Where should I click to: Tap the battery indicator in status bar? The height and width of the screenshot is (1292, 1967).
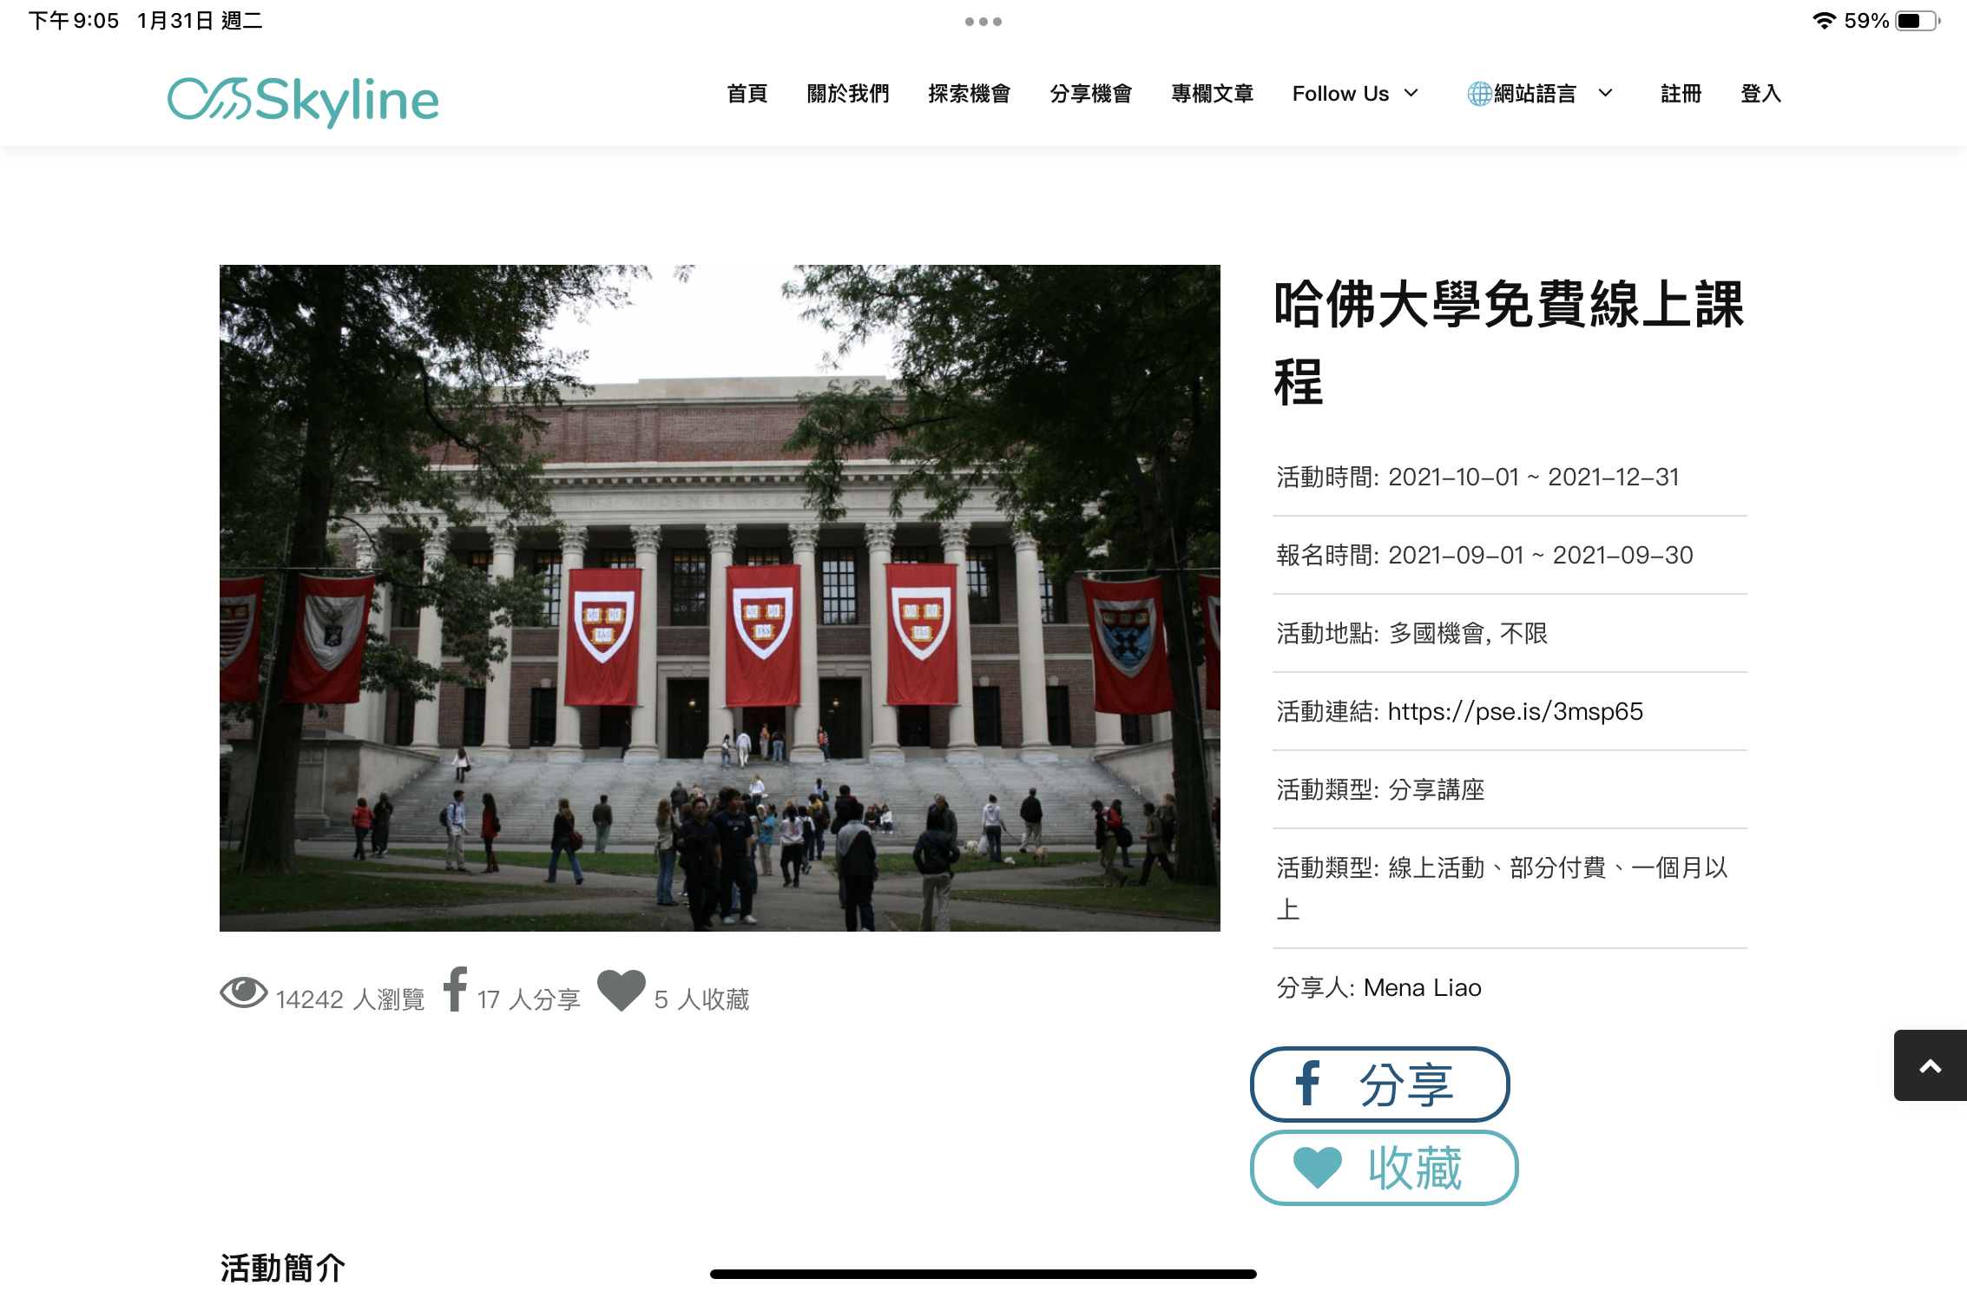coord(1916,21)
